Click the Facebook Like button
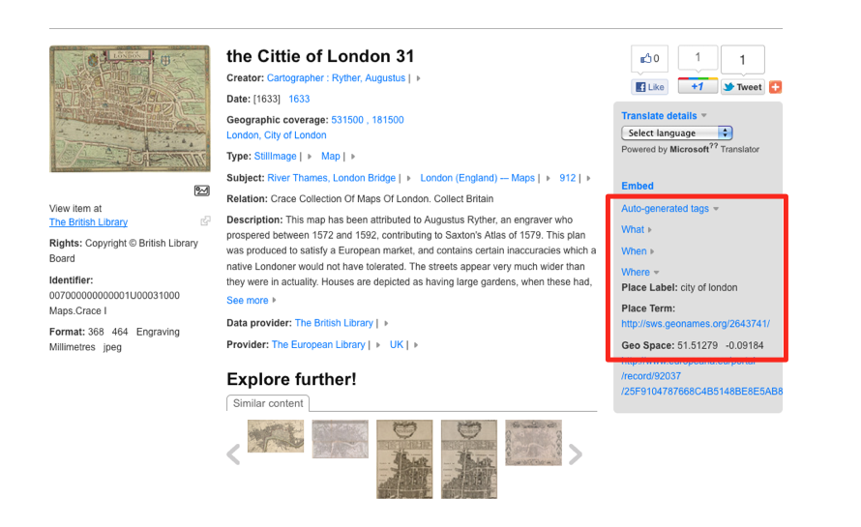Screen dimensions: 861x527 click(x=650, y=87)
